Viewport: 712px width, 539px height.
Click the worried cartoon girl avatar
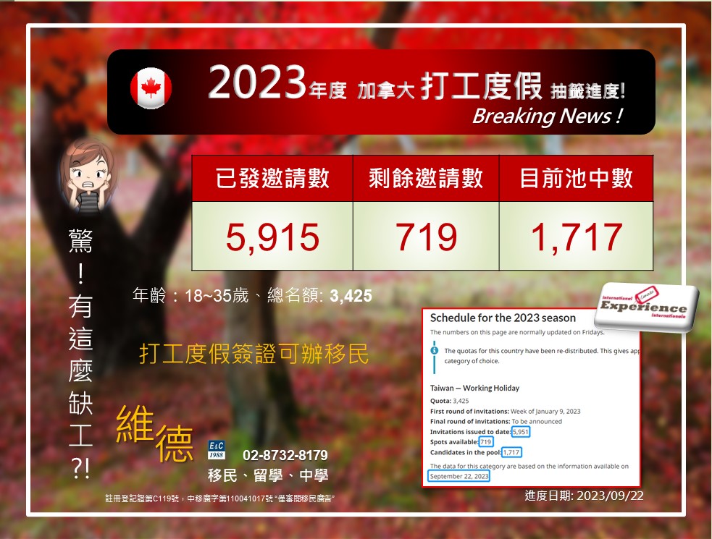(88, 177)
